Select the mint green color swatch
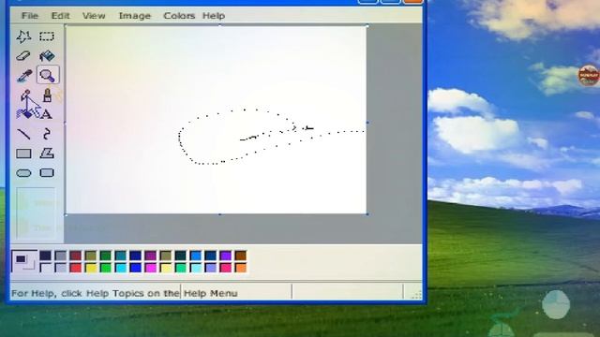 [181, 268]
